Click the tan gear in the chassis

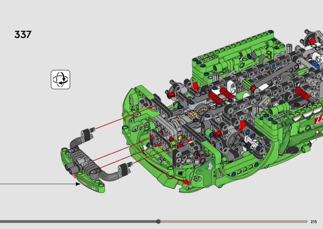click(x=193, y=117)
